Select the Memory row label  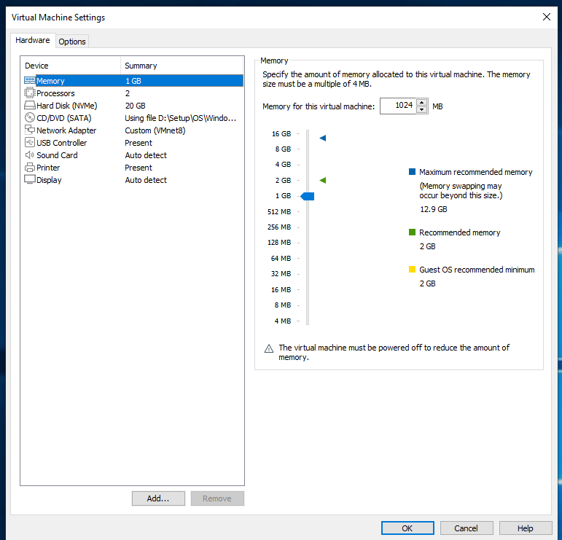click(50, 81)
